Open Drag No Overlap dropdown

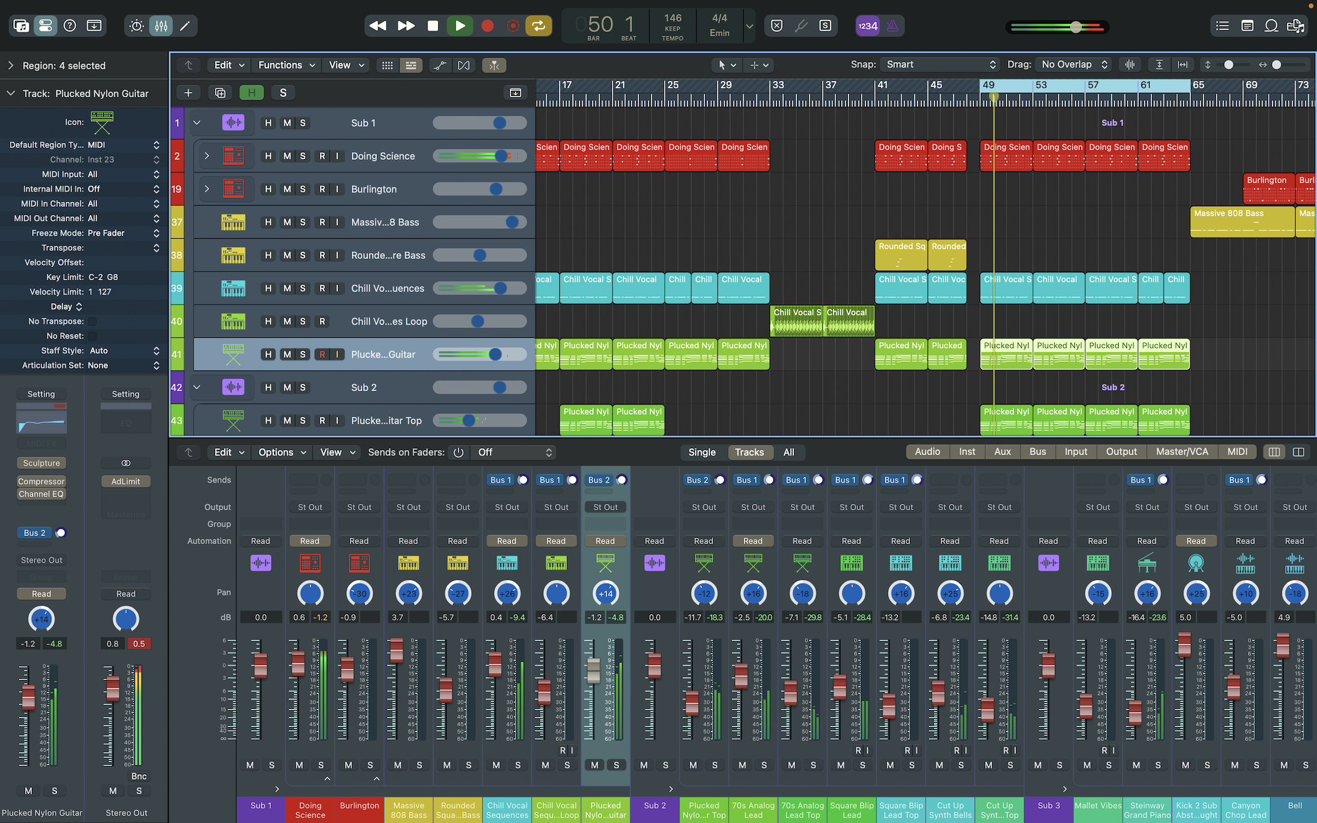(x=1074, y=65)
